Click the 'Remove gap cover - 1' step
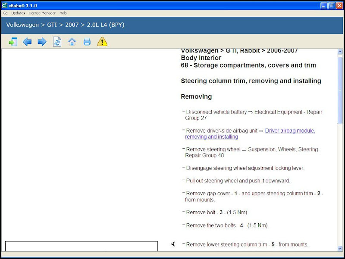The width and height of the screenshot is (345, 259). pos(254,197)
